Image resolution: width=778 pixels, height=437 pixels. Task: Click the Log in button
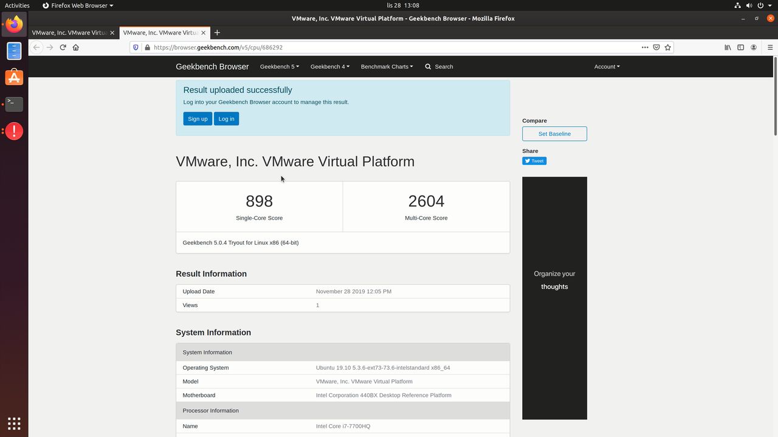[x=226, y=119]
